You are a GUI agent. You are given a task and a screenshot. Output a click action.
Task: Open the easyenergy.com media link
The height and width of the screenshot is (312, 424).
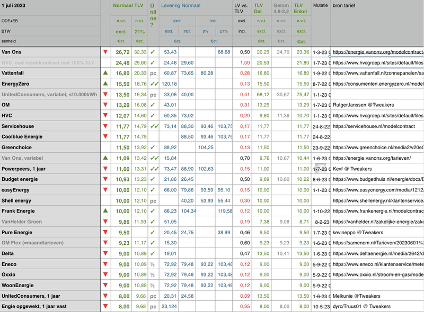point(378,190)
